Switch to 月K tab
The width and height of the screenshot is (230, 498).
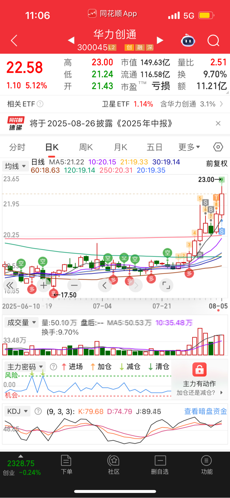(x=121, y=147)
